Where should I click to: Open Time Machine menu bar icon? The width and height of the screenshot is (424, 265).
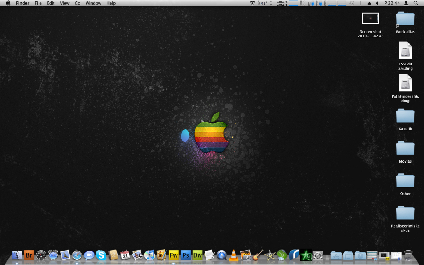352,3
